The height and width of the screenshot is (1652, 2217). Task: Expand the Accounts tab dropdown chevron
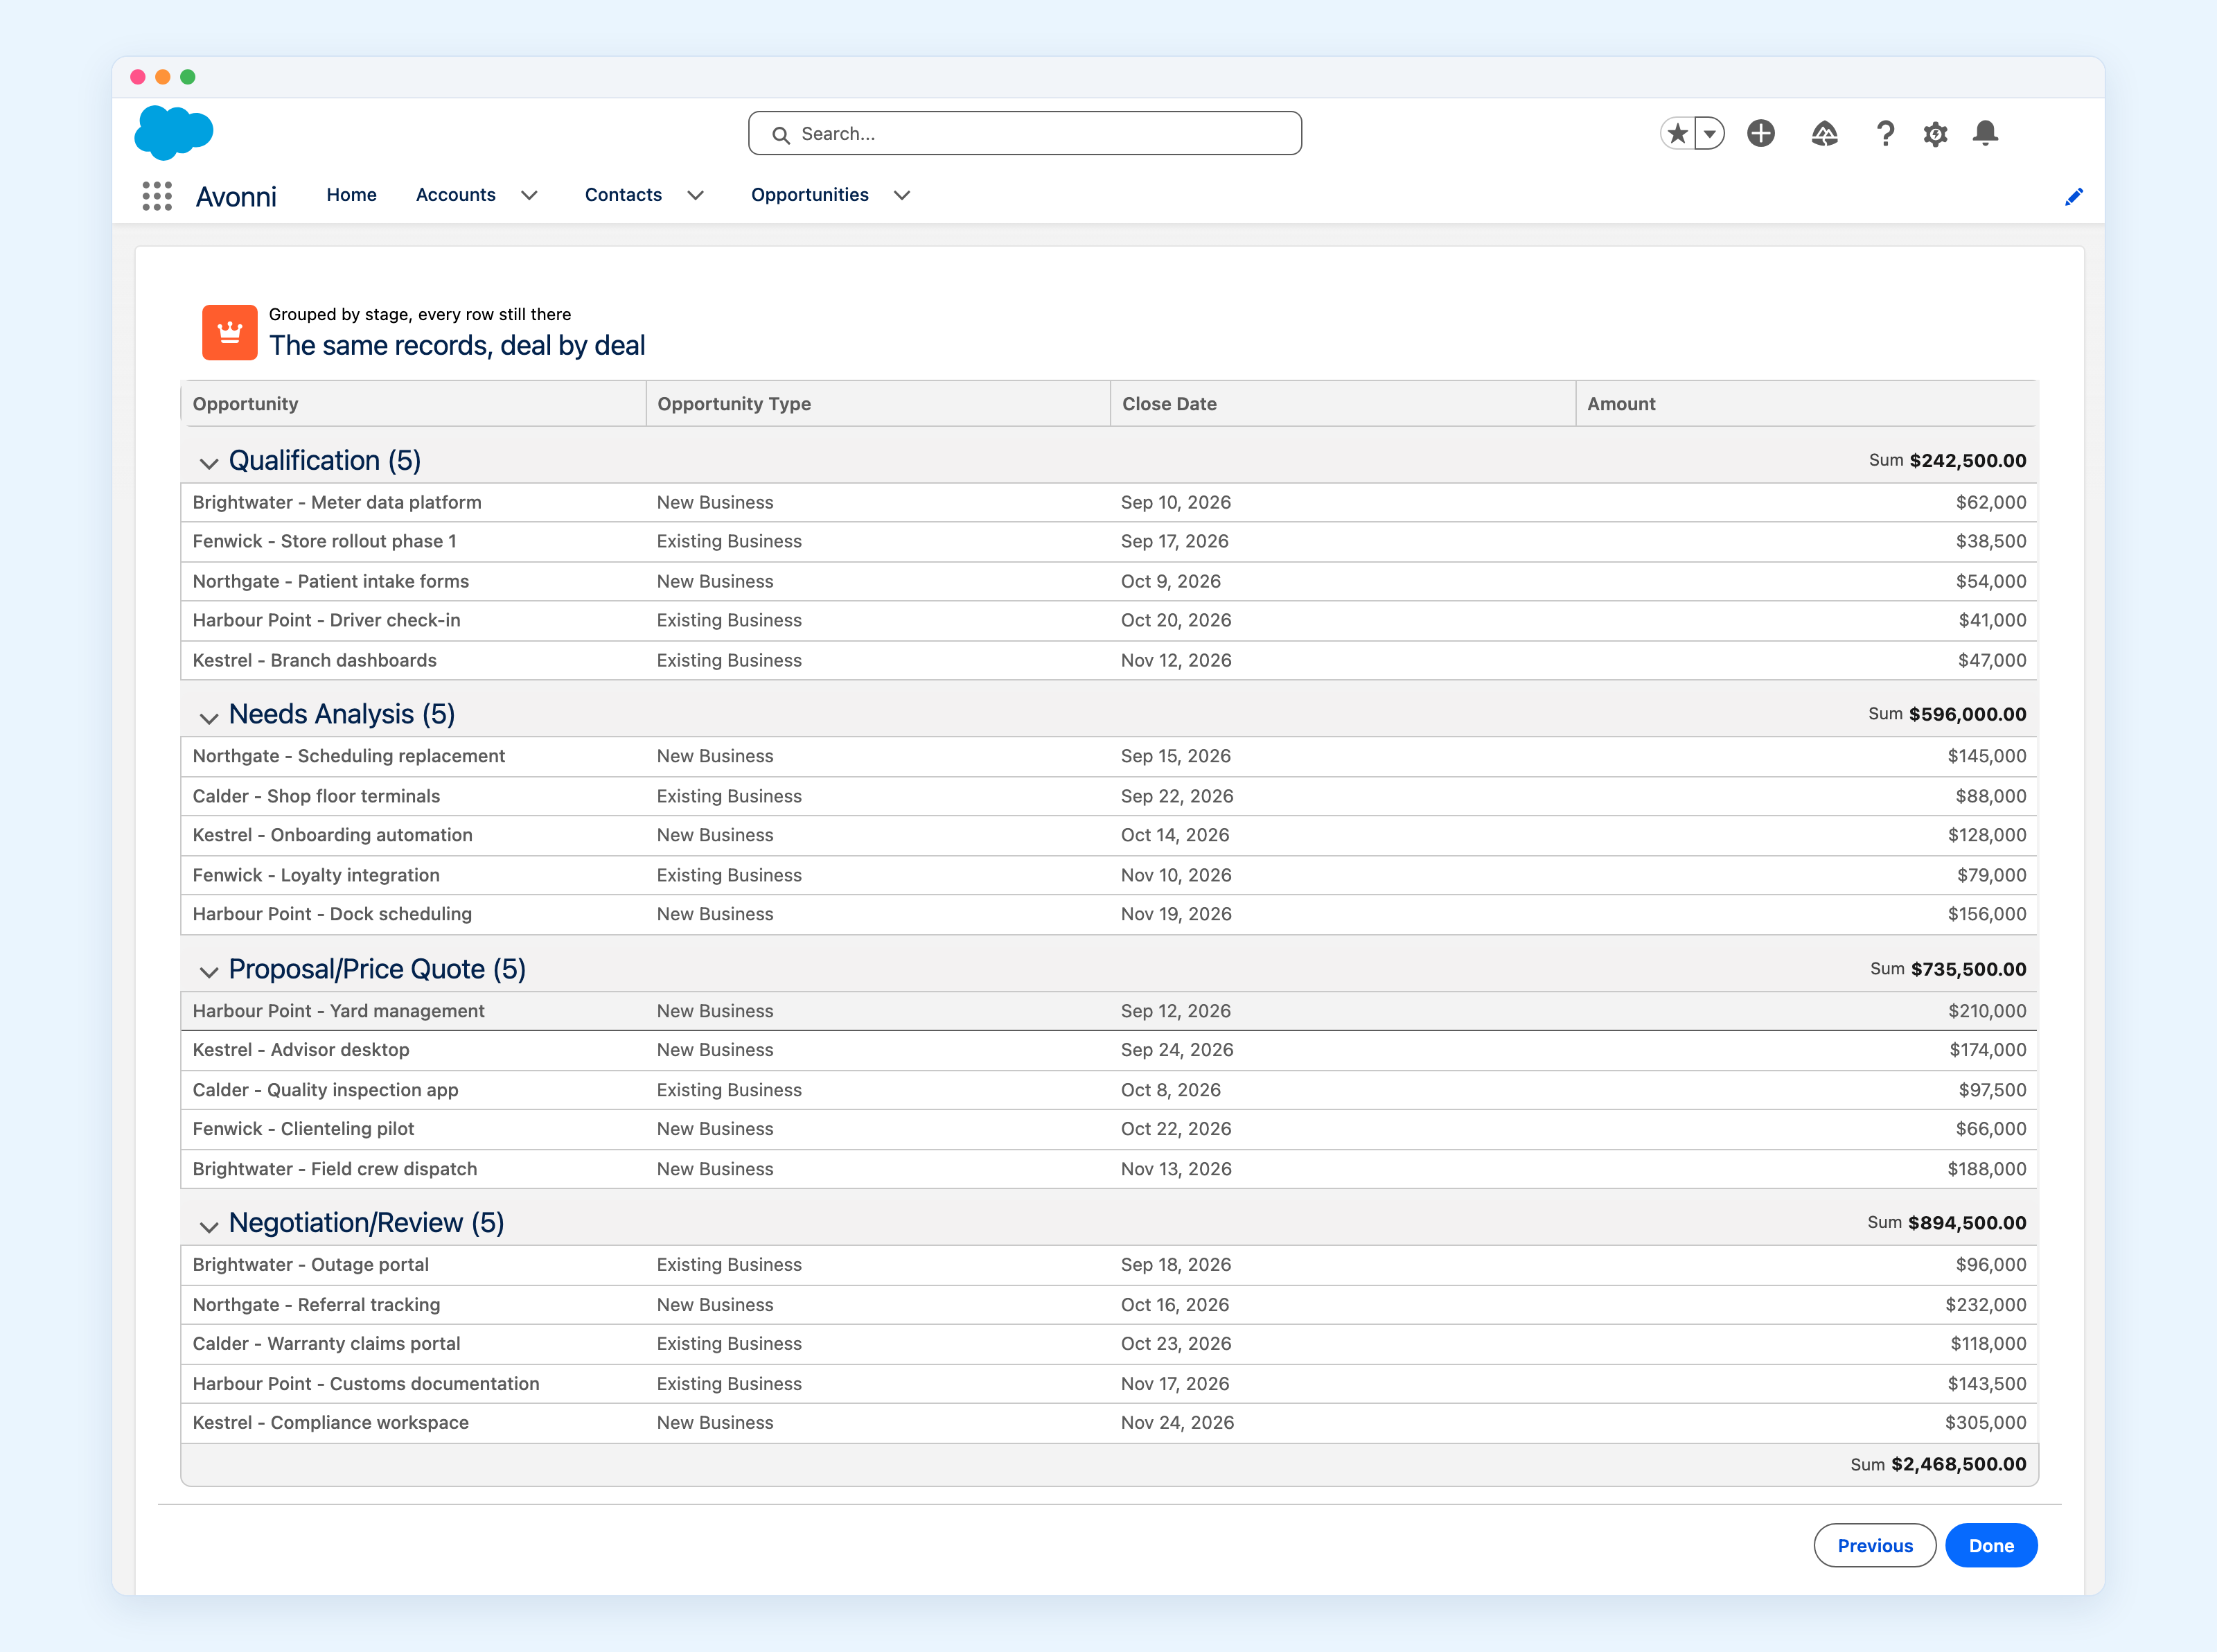pos(530,196)
